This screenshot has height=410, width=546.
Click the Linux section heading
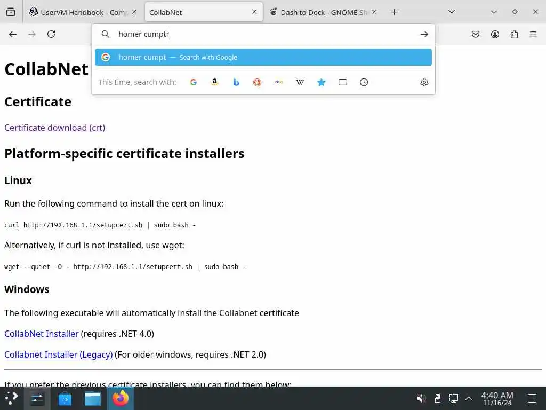pyautogui.click(x=18, y=180)
